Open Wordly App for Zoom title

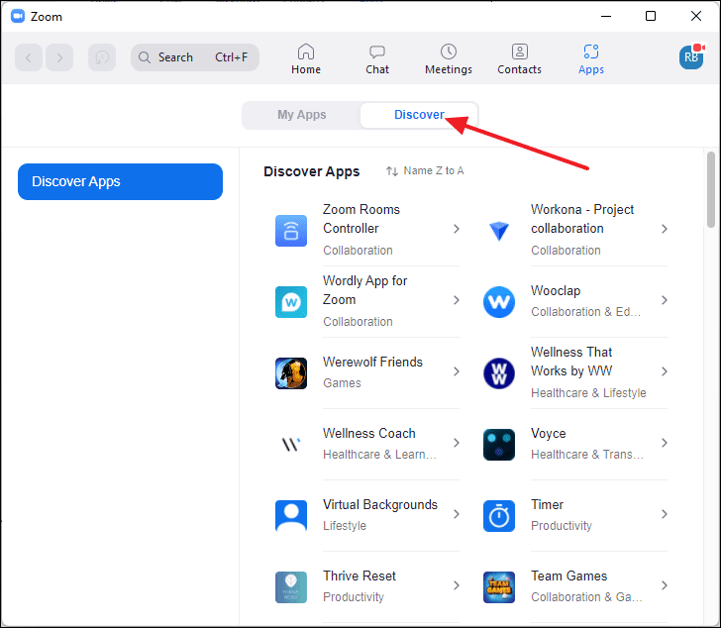[365, 290]
